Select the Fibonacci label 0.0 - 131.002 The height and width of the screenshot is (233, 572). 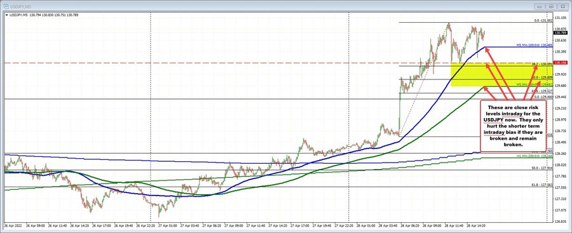tap(543, 21)
